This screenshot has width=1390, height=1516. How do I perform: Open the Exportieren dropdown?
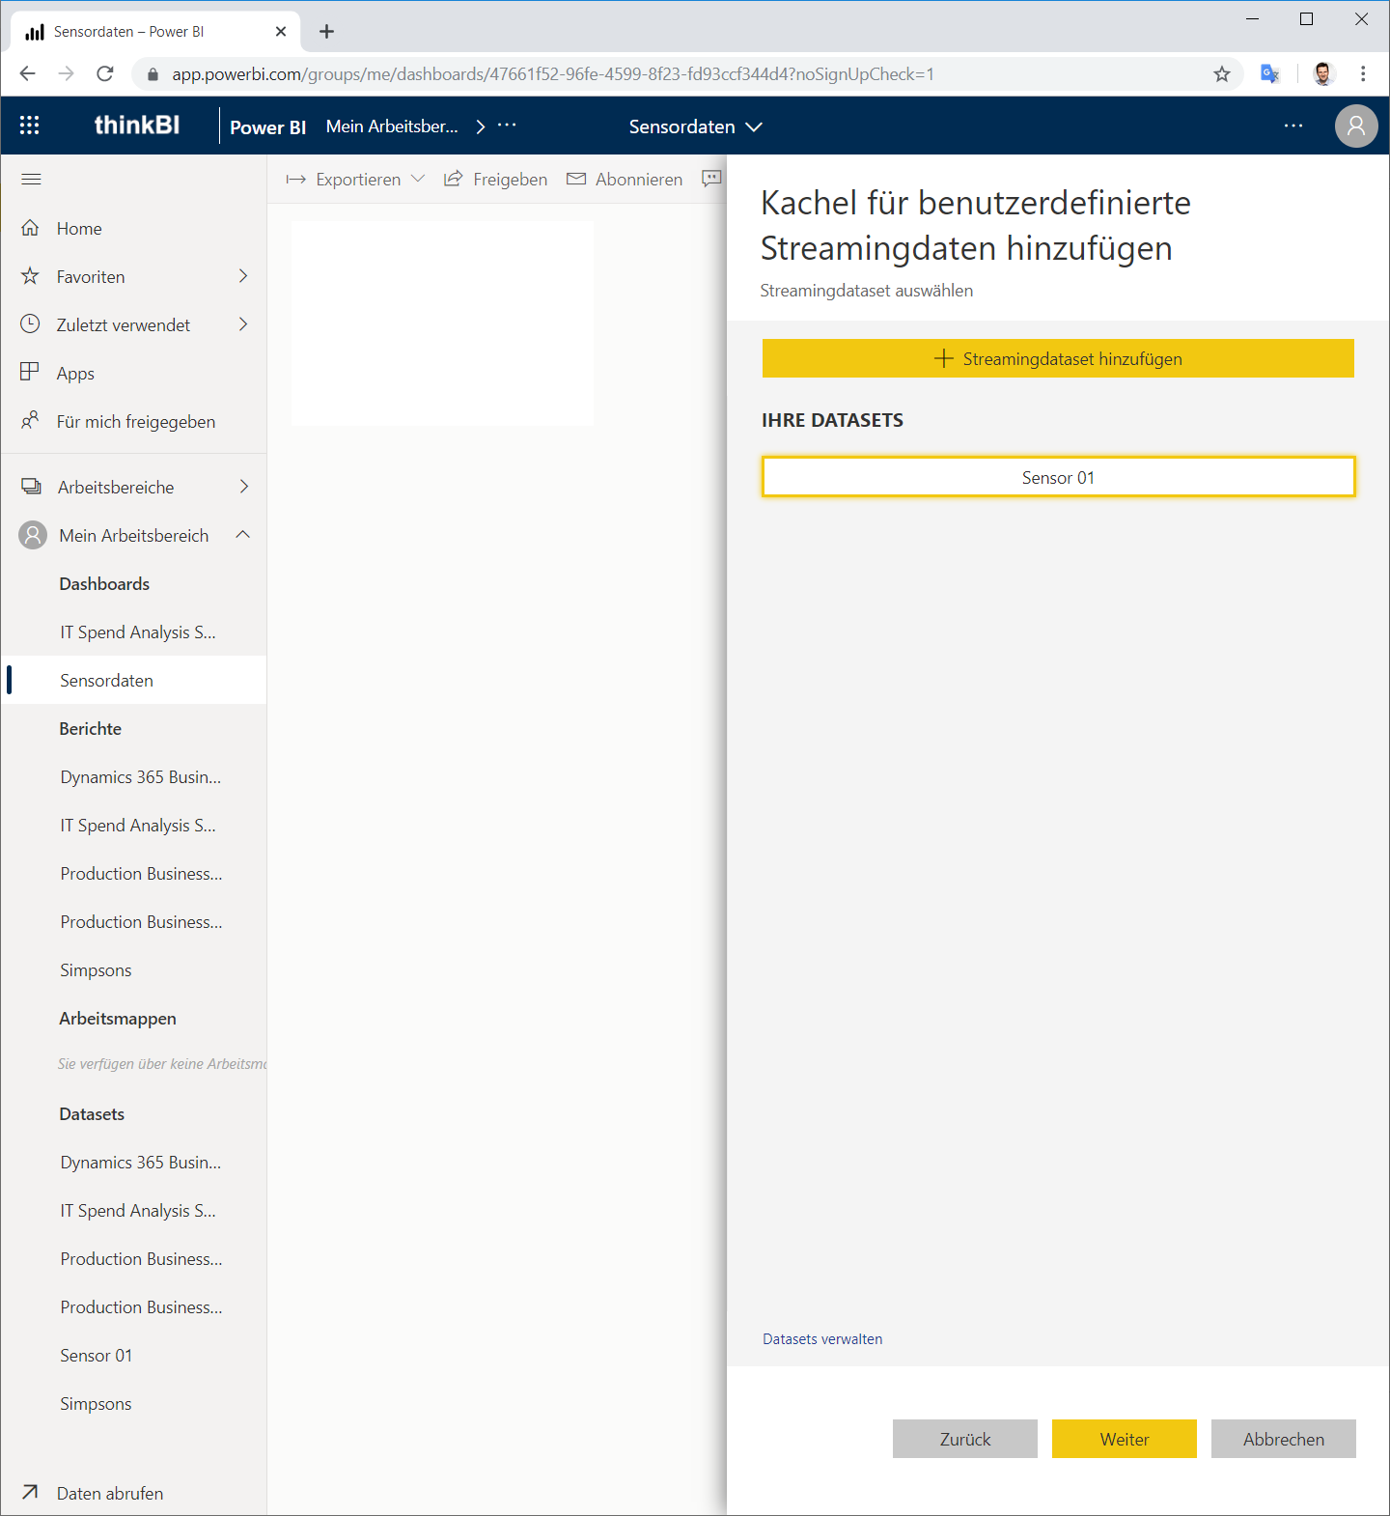point(355,179)
